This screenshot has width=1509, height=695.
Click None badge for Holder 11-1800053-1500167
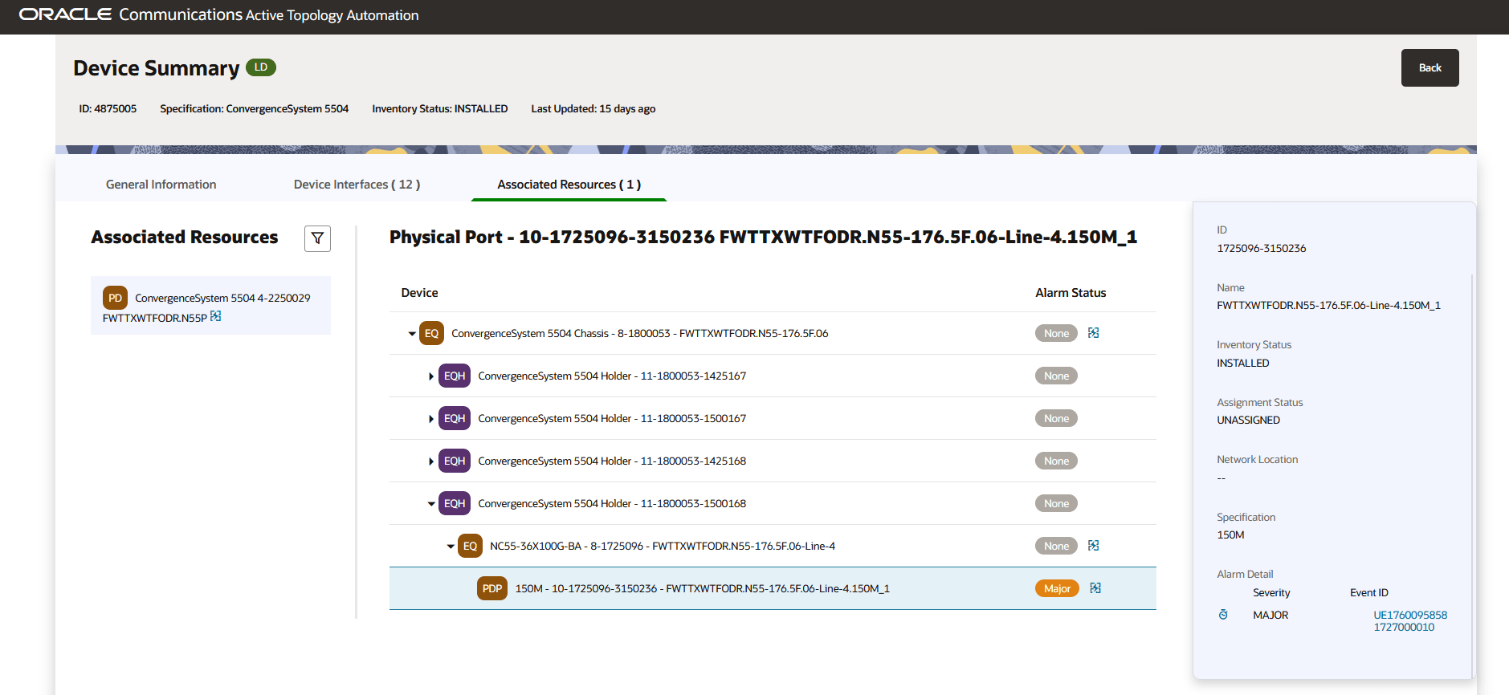[x=1056, y=418]
